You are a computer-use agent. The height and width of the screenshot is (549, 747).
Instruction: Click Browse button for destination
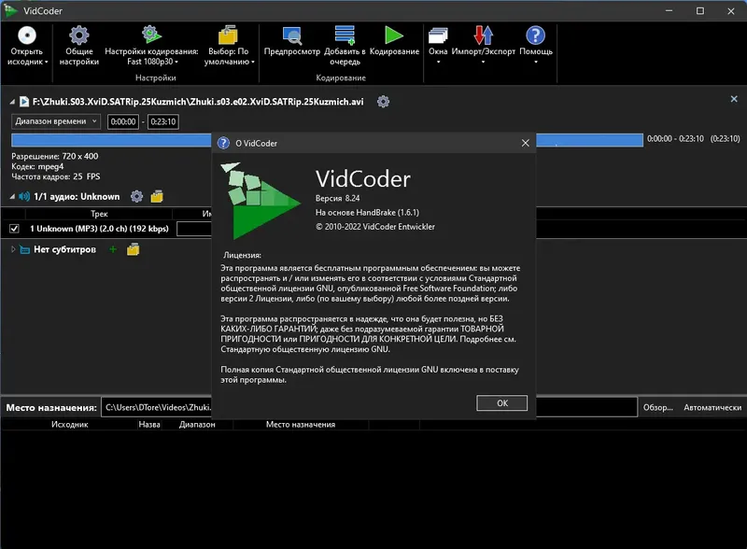(x=658, y=407)
